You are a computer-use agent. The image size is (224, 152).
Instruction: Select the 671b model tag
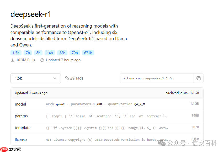pos(88,53)
